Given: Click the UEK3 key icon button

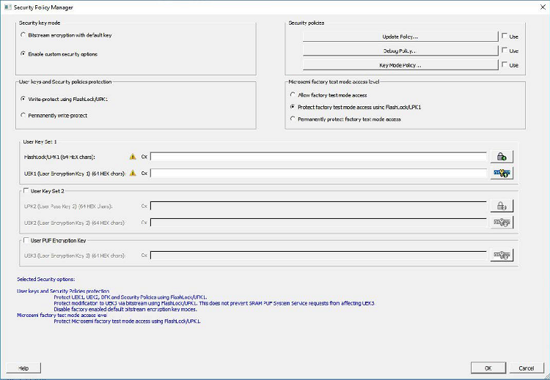Looking at the screenshot, I should [502, 255].
